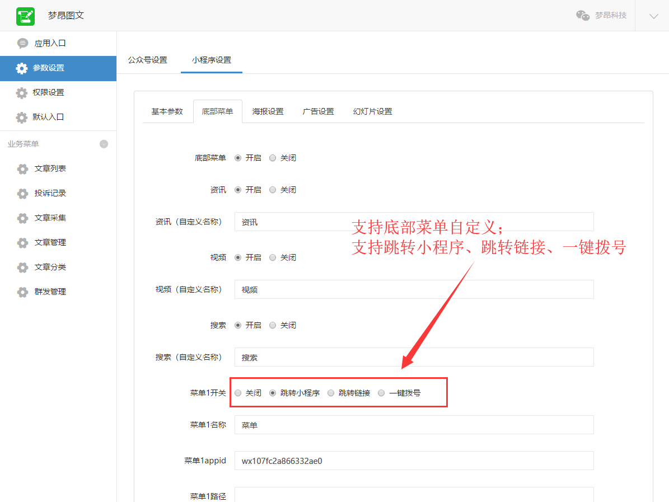Select 关闭 for 底部菜单
The height and width of the screenshot is (502, 669).
(x=273, y=158)
